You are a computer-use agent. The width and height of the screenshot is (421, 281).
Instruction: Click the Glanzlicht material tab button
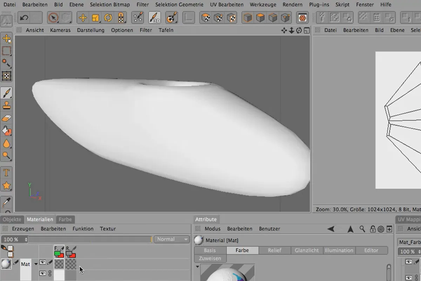307,250
